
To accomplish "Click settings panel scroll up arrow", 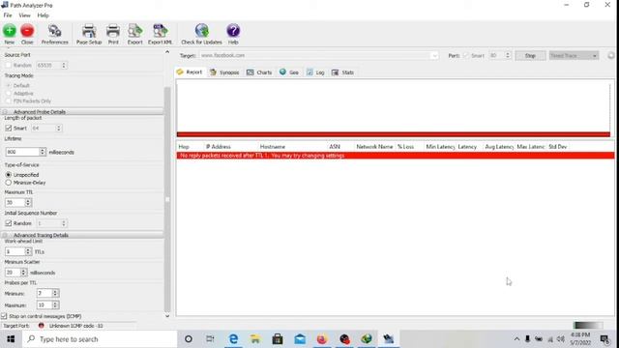I will coord(167,51).
